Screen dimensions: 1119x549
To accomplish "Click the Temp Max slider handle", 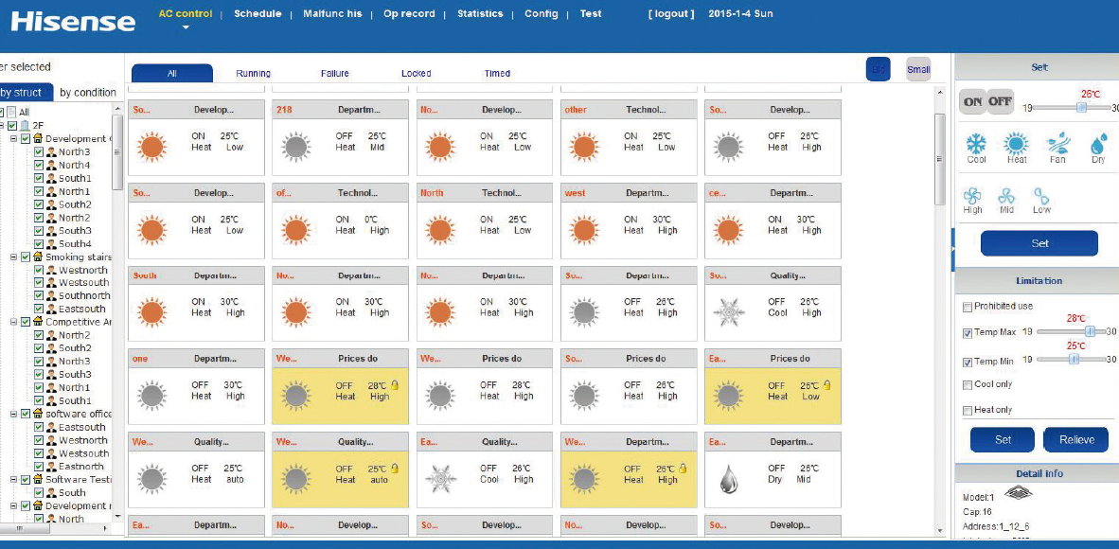I will pyautogui.click(x=1090, y=331).
